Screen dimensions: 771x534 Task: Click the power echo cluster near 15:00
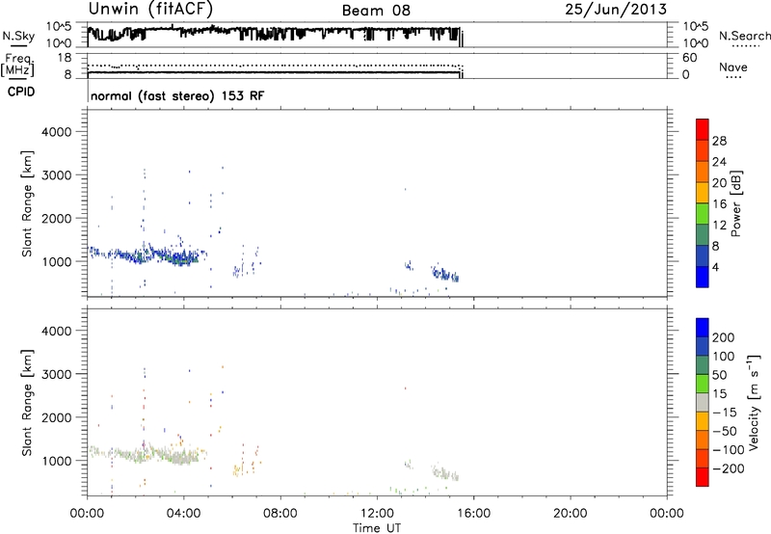(445, 274)
